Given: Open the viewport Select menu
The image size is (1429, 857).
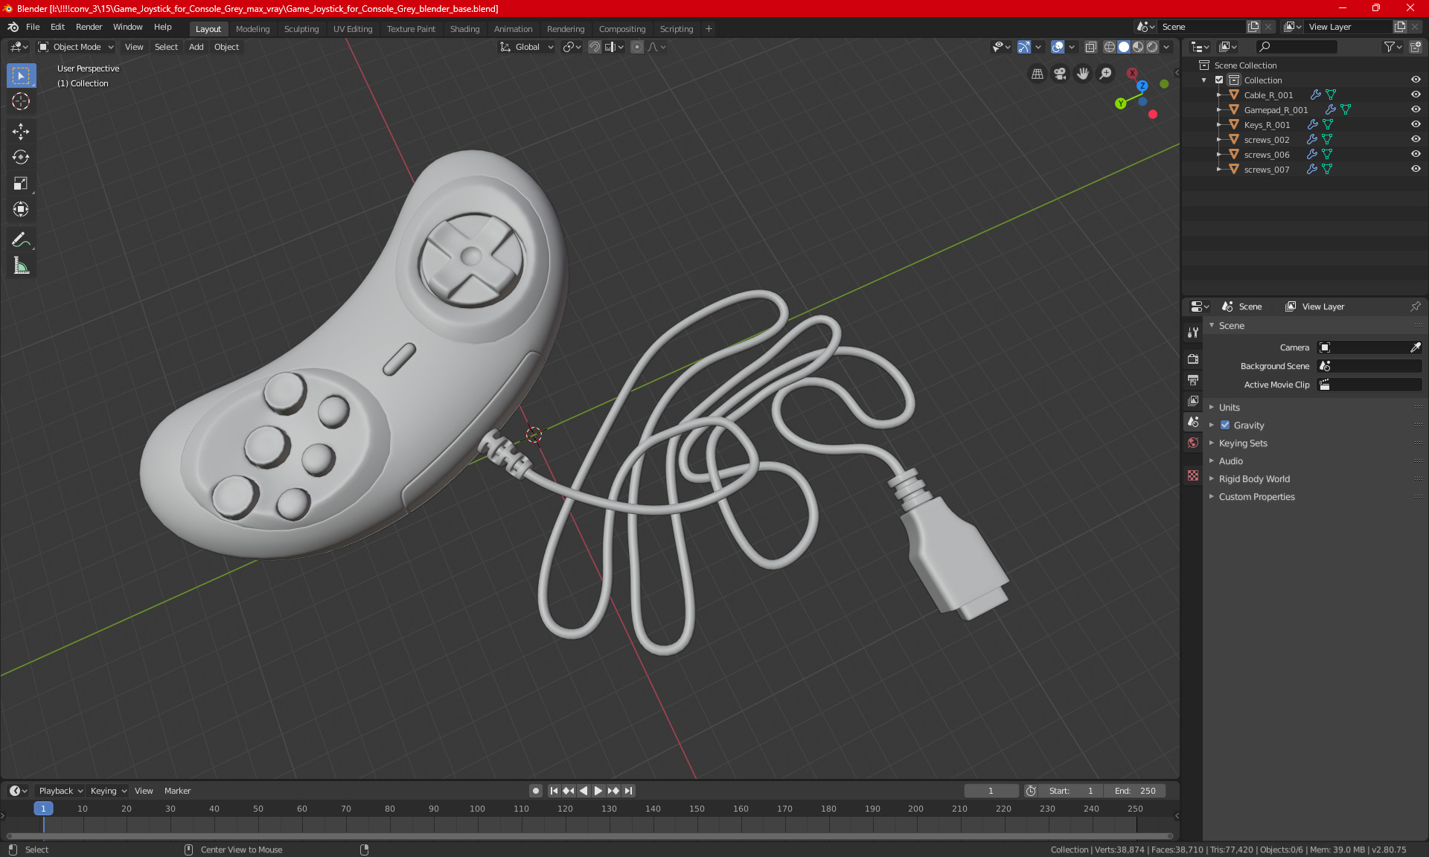Looking at the screenshot, I should coord(166,47).
